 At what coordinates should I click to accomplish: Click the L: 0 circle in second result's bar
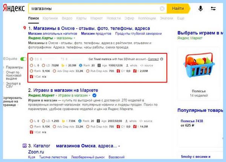pos(32,121)
